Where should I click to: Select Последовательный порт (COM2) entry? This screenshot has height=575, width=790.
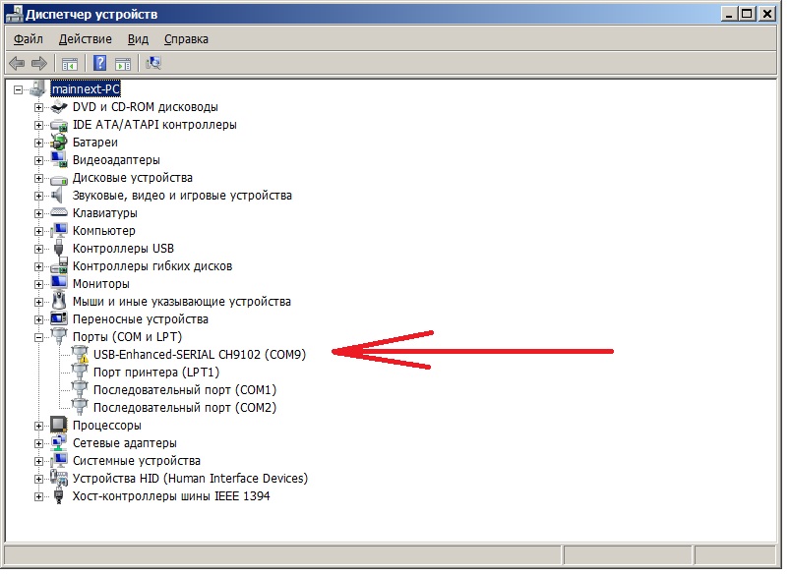[x=184, y=408]
